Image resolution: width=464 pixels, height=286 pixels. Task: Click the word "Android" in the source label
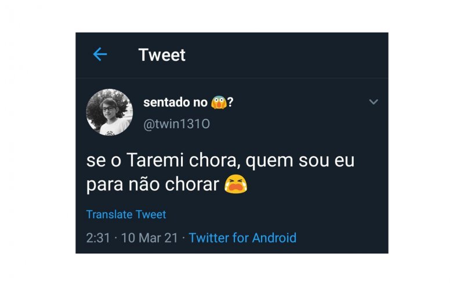point(273,237)
